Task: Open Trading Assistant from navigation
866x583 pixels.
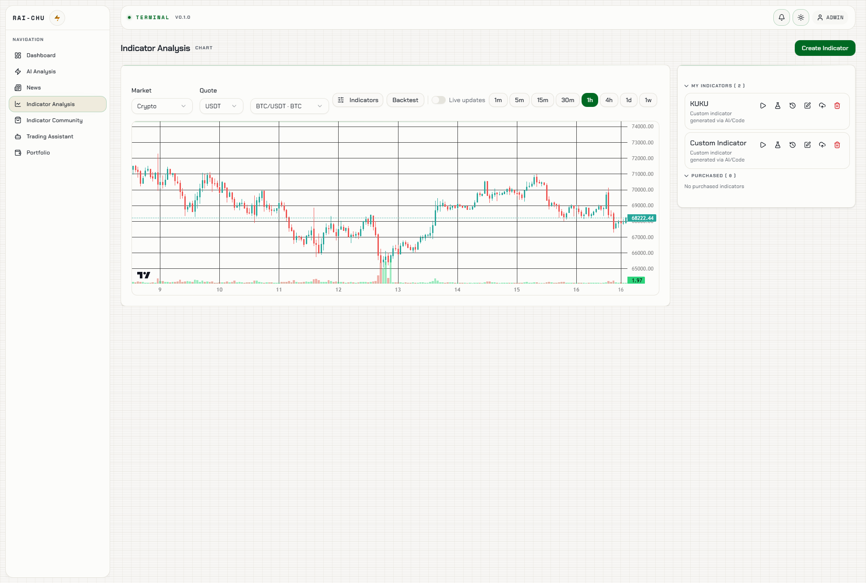Action: [x=50, y=137]
